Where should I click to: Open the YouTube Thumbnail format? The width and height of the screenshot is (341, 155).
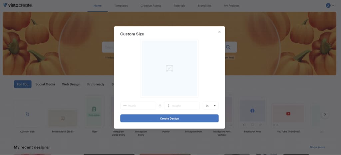(x=288, y=113)
